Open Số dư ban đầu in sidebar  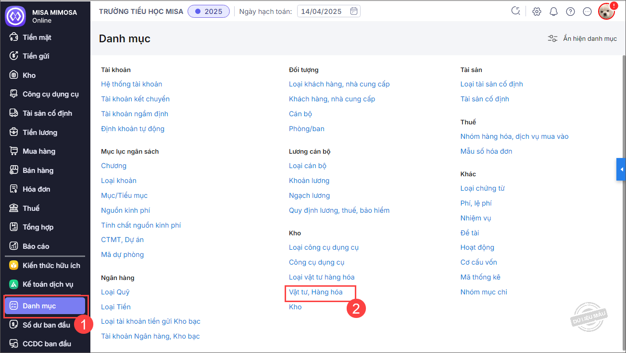45,325
